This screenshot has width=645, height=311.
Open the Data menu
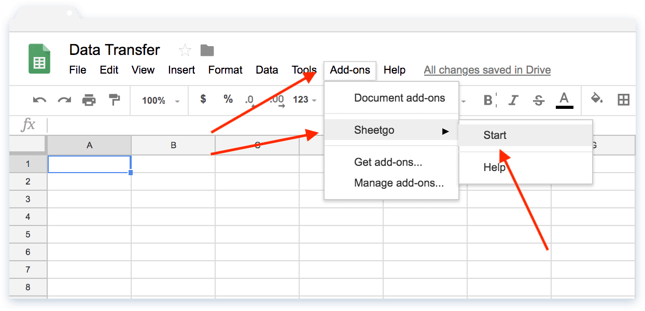click(267, 70)
